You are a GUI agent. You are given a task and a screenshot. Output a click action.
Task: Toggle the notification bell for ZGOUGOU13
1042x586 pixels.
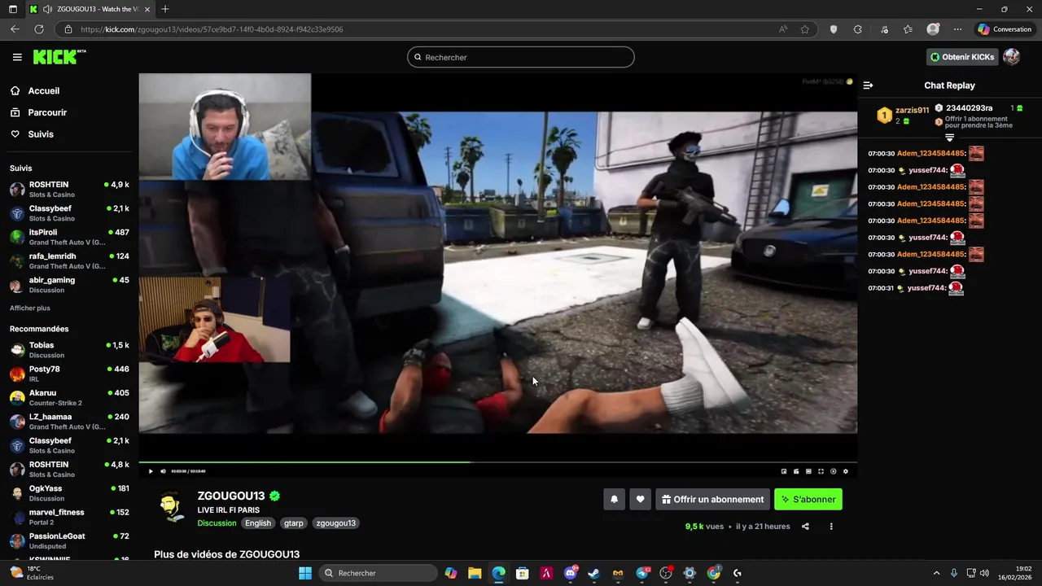point(615,500)
